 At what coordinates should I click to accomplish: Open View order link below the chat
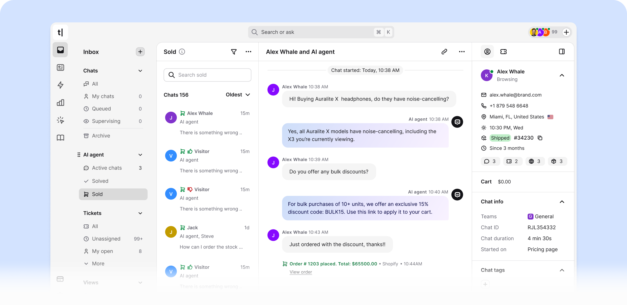click(x=301, y=272)
